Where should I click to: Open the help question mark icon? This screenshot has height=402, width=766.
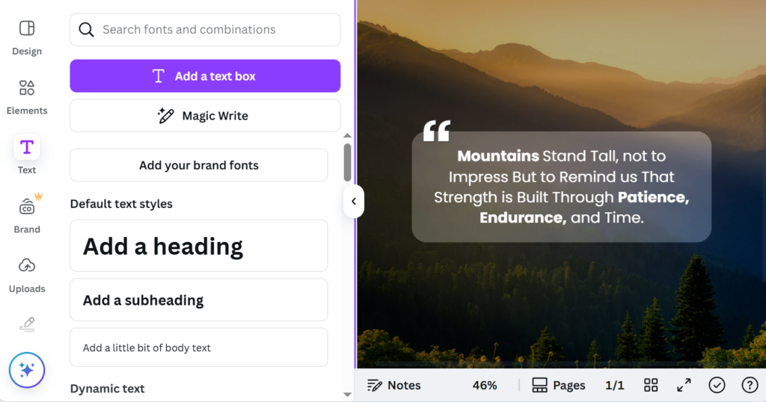click(x=750, y=386)
